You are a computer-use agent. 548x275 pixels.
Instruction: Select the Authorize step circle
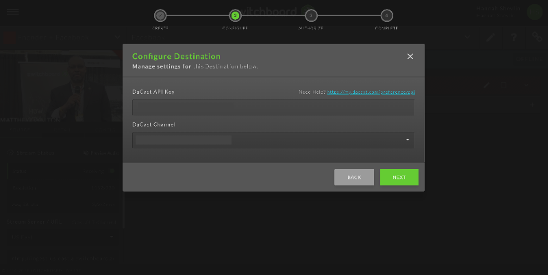click(311, 15)
